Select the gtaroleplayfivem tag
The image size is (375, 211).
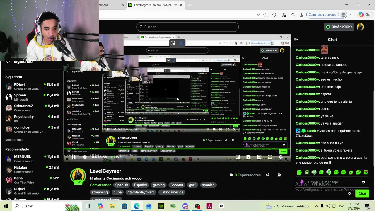[141, 192]
